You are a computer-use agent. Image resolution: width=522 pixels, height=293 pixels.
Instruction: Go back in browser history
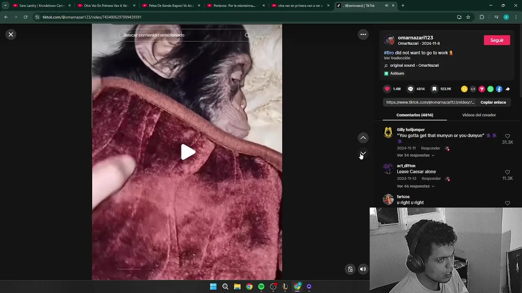click(6, 17)
